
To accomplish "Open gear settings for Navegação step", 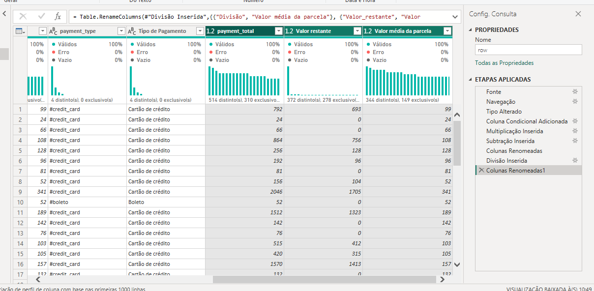I will pos(575,102).
